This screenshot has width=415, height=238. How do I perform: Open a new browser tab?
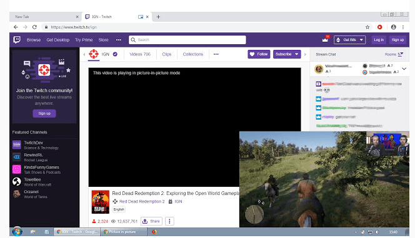[158, 17]
